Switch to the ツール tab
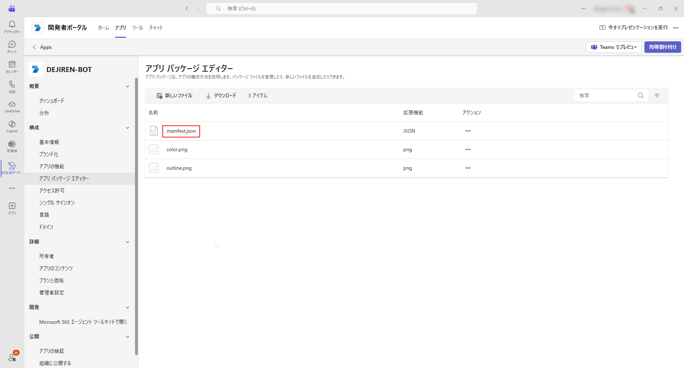 click(137, 27)
